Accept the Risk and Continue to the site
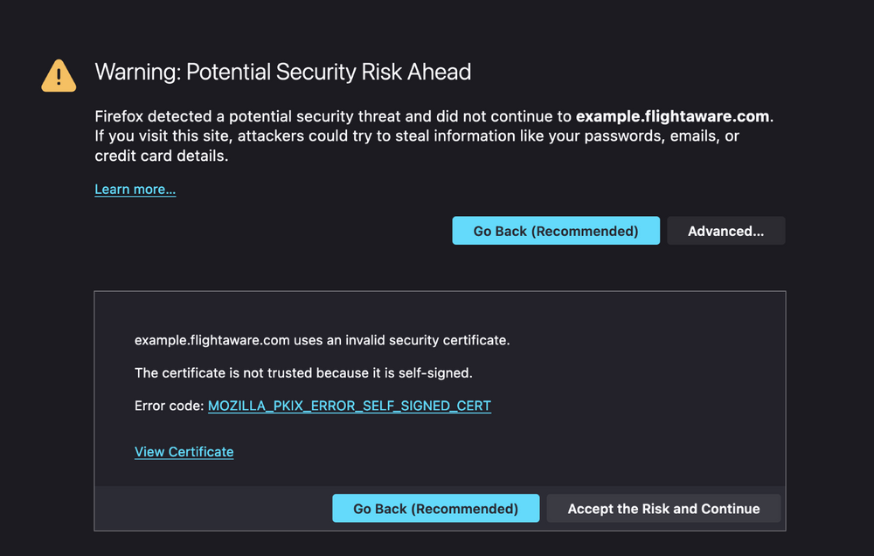Image resolution: width=874 pixels, height=556 pixels. pos(663,508)
